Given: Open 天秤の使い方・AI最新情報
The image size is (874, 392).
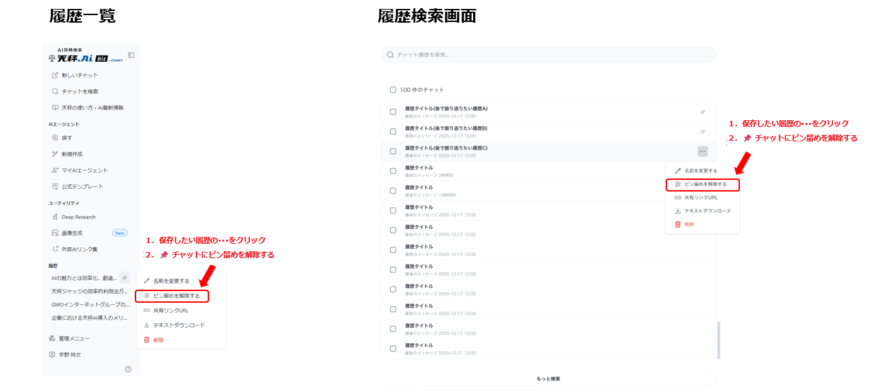Looking at the screenshot, I should tap(87, 108).
